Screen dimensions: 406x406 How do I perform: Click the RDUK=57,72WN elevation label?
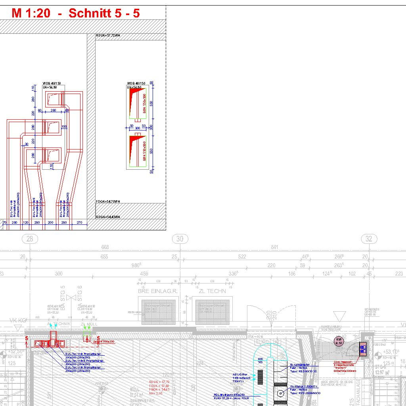tap(108, 36)
